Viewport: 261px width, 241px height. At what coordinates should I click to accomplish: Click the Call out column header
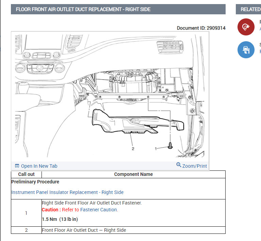(x=26, y=174)
